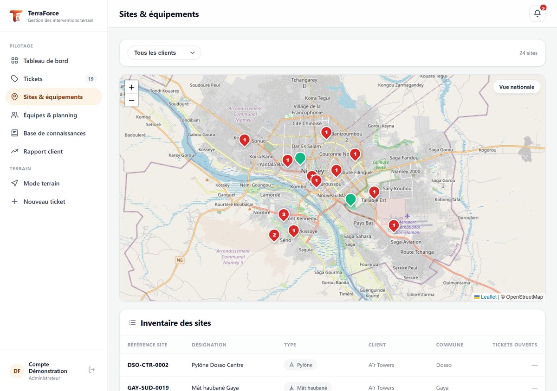Image resolution: width=557 pixels, height=391 pixels.
Task: Switch to Mode terrain
Action: [x=53, y=183]
